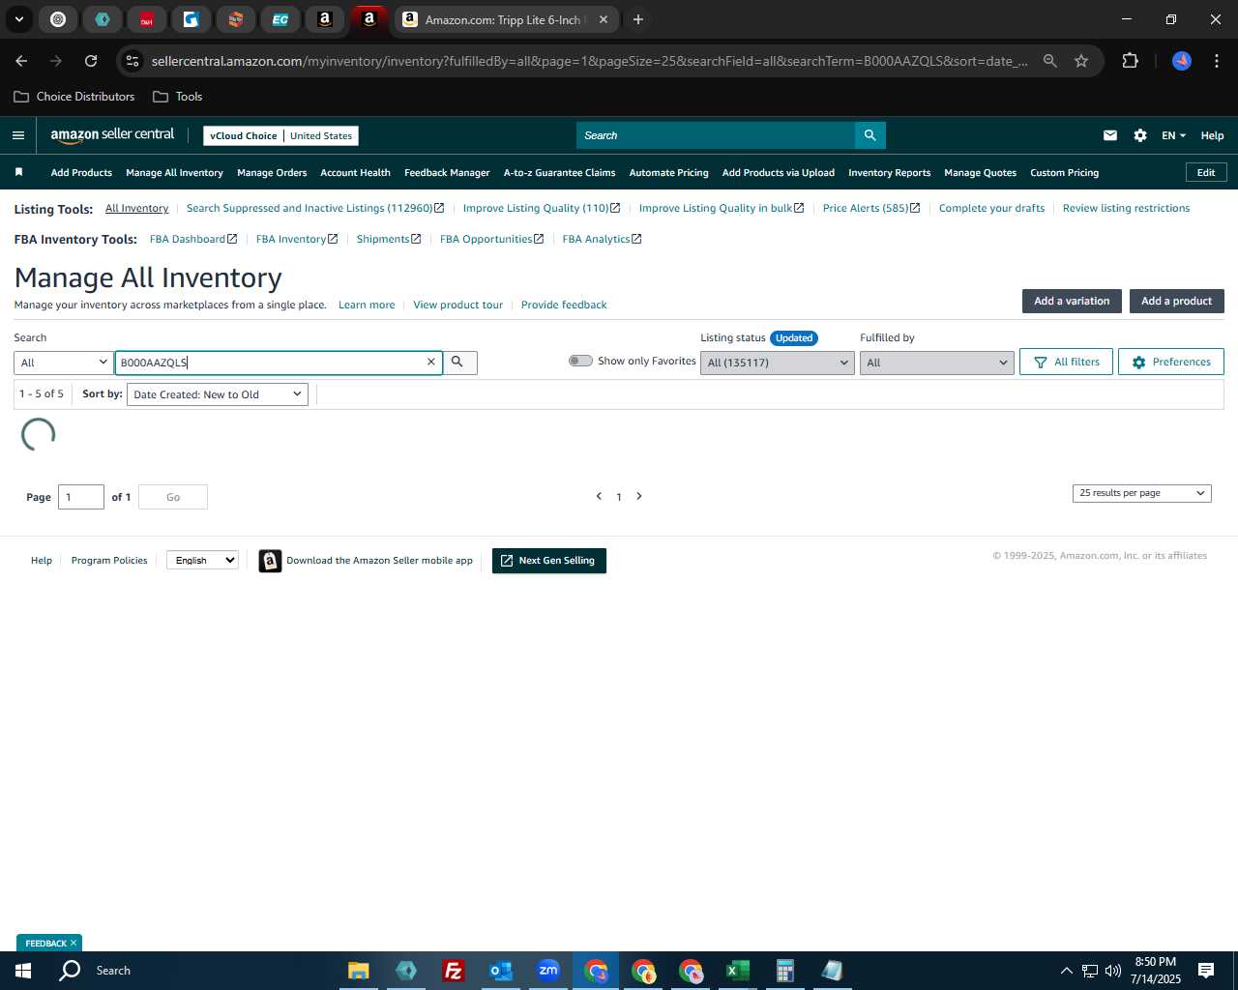Change the results per page dropdown
1238x990 pixels.
click(1141, 493)
